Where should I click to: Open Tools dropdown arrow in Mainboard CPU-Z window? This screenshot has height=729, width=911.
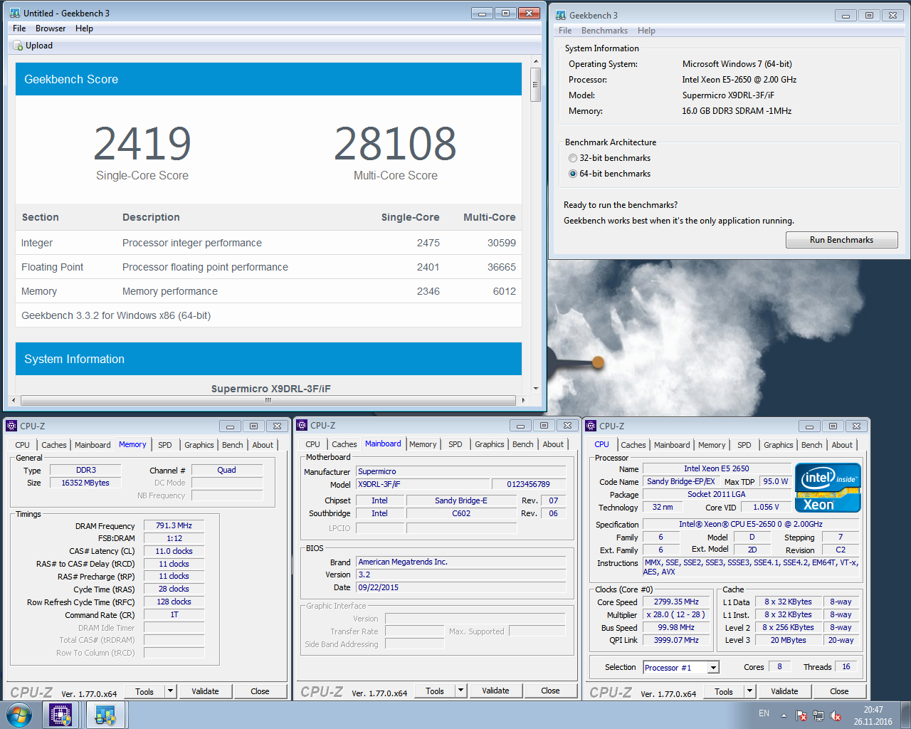pos(460,691)
